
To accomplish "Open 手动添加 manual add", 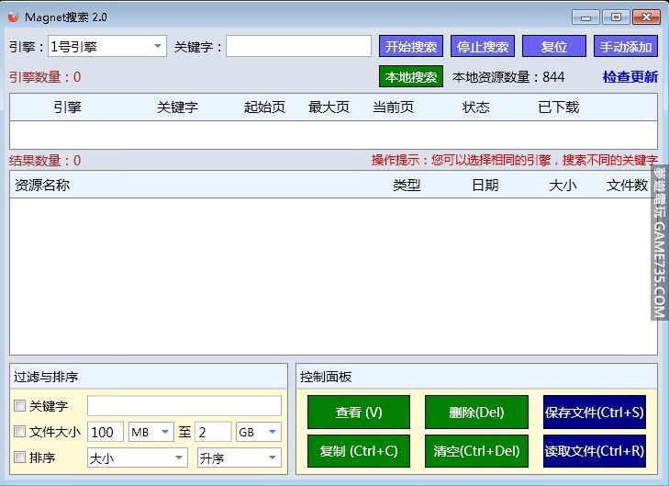I will point(626,47).
